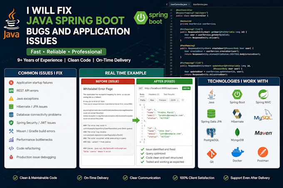This screenshot has height=188, width=283.
Task: Click the Spring Data JPA database icon
Action: click(x=211, y=114)
